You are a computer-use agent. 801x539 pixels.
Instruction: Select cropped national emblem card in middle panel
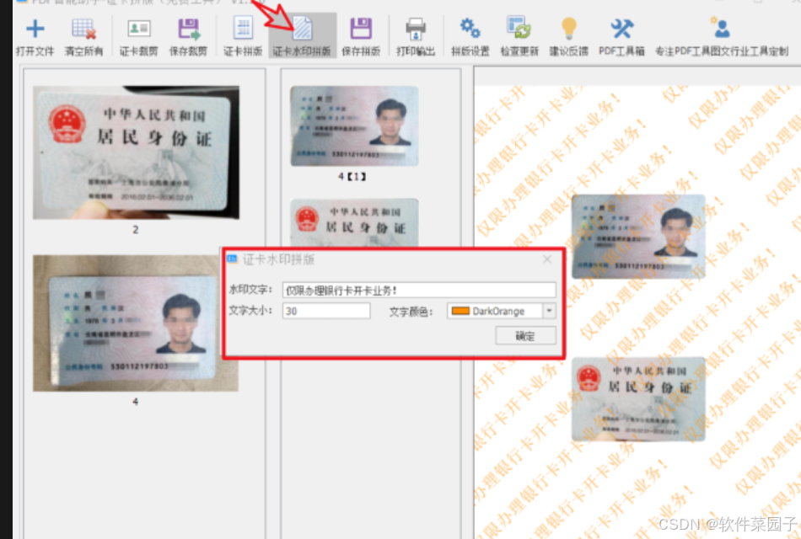(354, 222)
